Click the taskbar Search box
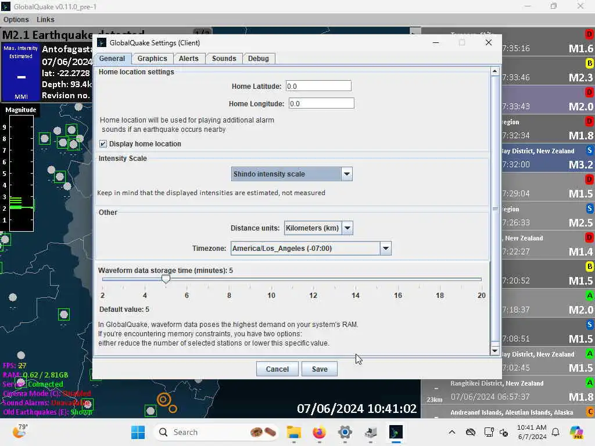Image resolution: width=595 pixels, height=446 pixels. tap(216, 432)
